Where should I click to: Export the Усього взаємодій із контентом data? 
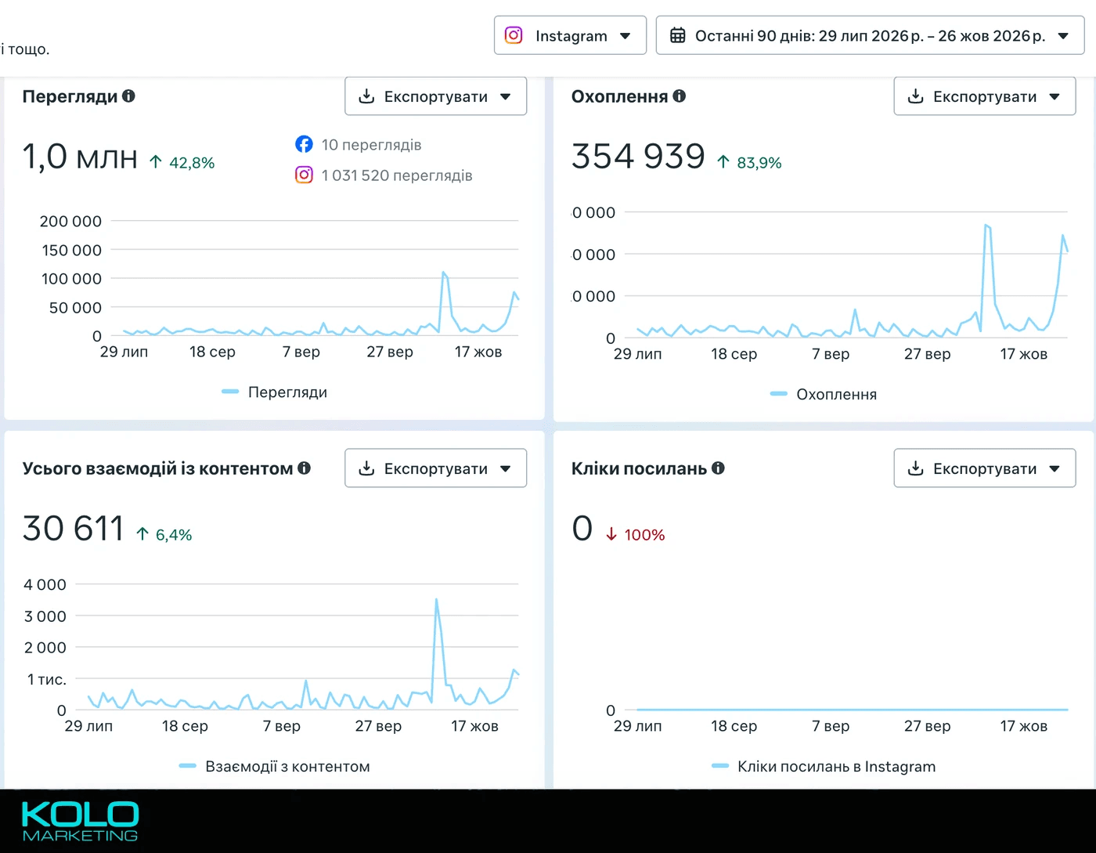point(435,468)
